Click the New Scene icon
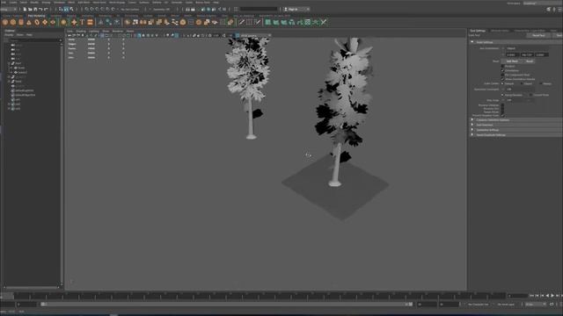This screenshot has width=563, height=316. (25, 10)
